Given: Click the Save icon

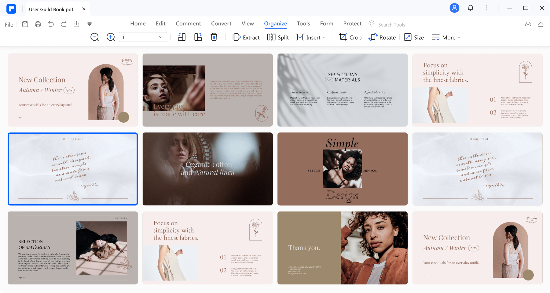Looking at the screenshot, I should pos(25,24).
